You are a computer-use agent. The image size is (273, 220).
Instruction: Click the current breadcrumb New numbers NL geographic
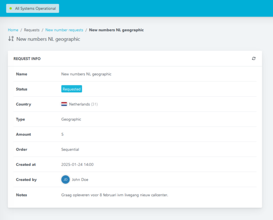(116, 30)
